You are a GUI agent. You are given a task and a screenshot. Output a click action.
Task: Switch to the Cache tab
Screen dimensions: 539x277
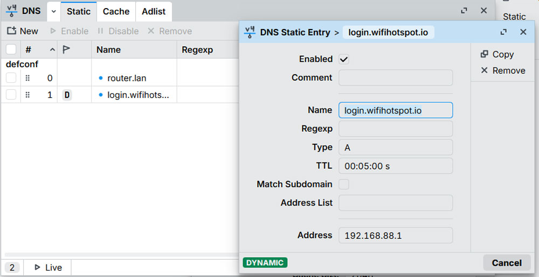click(116, 11)
